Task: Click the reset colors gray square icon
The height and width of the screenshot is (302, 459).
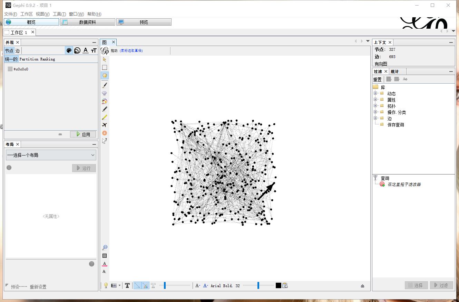Action: 105,256
